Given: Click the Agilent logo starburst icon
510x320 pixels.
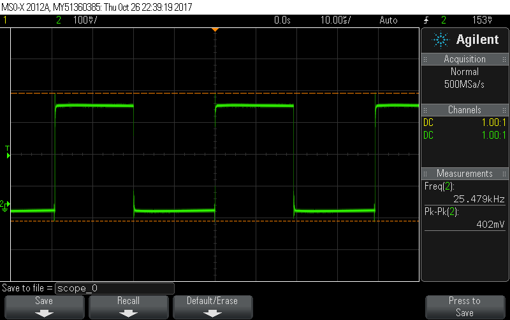Looking at the screenshot, I should (x=441, y=40).
